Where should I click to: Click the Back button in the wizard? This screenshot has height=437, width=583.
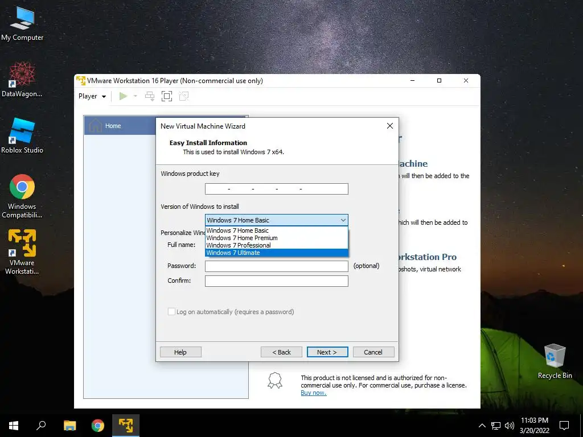[x=281, y=352]
